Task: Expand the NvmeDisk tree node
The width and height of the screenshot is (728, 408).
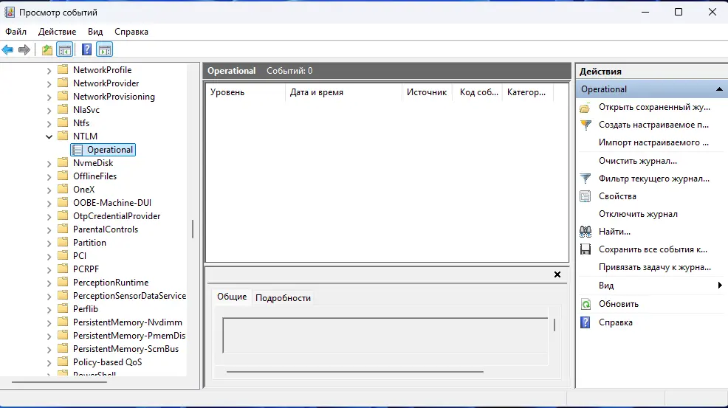Action: (x=49, y=163)
